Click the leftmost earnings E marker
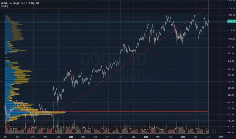 26,131
